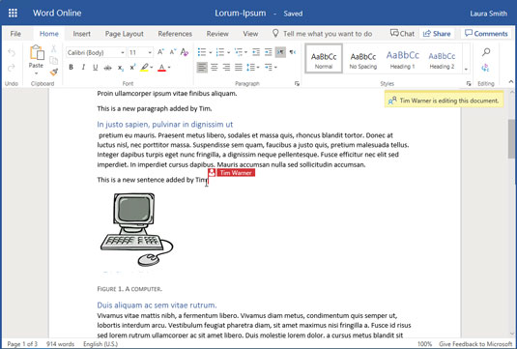Screen dimensions: 517x349
Task: Open the Chat pane
Action: pos(402,33)
